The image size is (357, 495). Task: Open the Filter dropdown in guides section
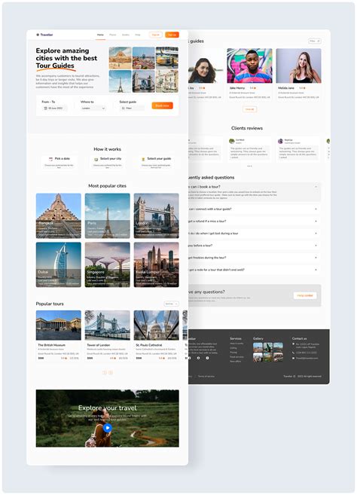315,41
